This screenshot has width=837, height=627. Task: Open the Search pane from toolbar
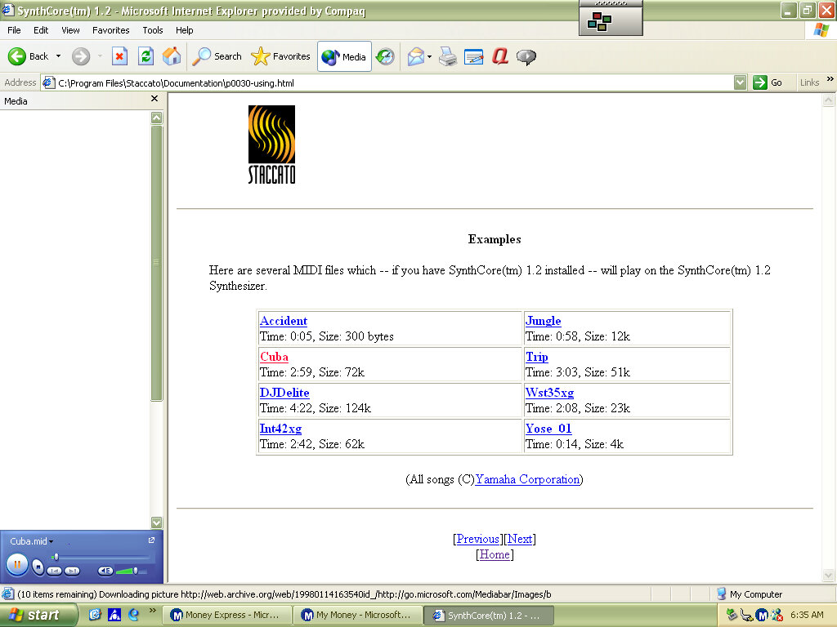coord(217,56)
